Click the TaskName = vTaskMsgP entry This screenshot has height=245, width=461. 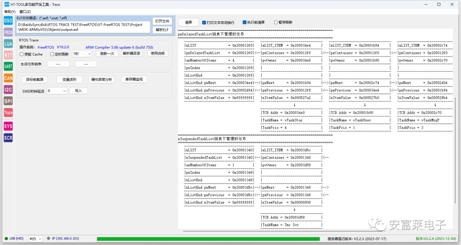point(419,120)
